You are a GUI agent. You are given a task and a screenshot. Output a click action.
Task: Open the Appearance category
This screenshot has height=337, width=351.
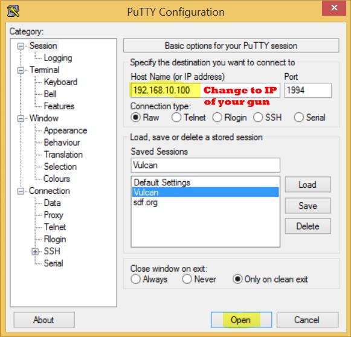[x=65, y=130]
